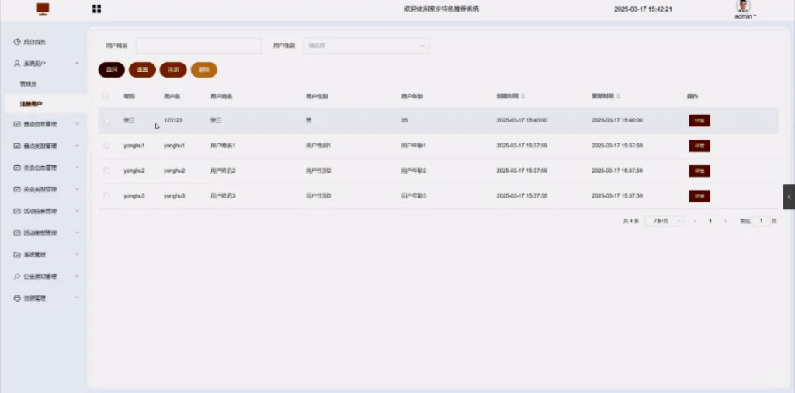Check the box for the yonghu1 row

(x=106, y=146)
